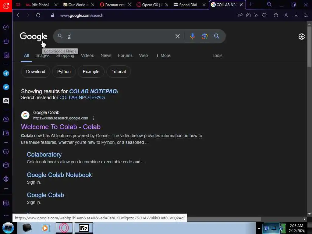Open the Windows Start button
312x234 pixels.
8,228
